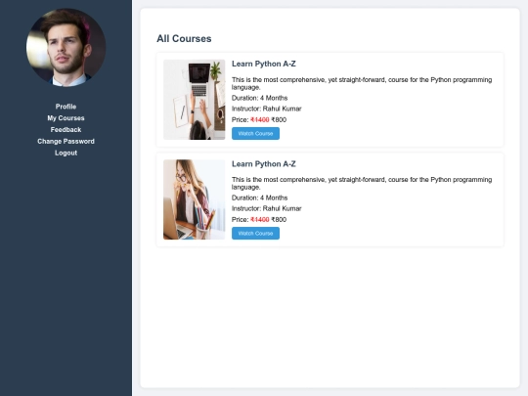Screen dimensions: 528x396
Task: Click the second course description paragraph
Action: 362,183
